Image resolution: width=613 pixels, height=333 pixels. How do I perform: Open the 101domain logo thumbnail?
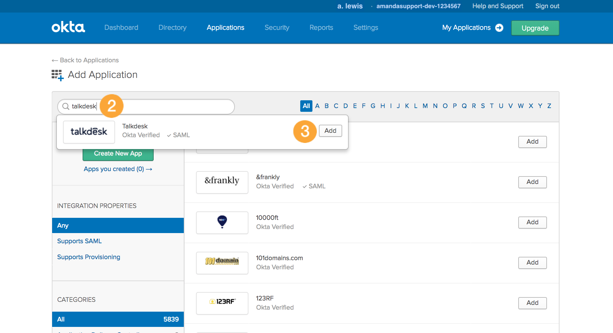point(222,263)
